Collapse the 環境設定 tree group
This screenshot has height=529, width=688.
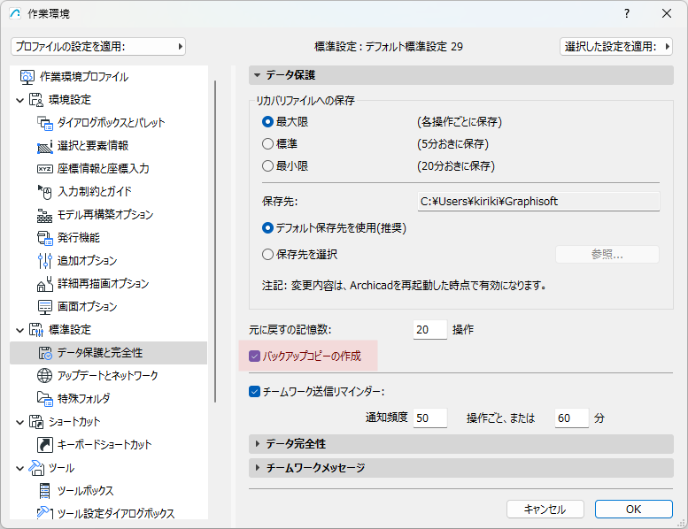point(19,100)
